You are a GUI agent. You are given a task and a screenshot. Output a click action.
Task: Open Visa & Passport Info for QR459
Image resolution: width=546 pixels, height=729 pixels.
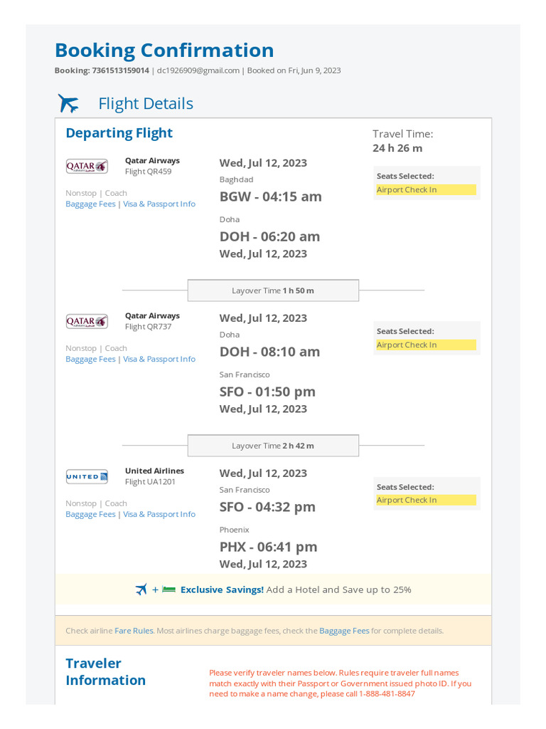click(159, 204)
